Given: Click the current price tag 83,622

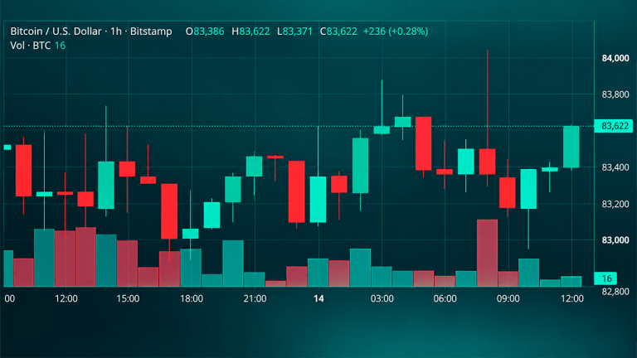Looking at the screenshot, I should [614, 126].
